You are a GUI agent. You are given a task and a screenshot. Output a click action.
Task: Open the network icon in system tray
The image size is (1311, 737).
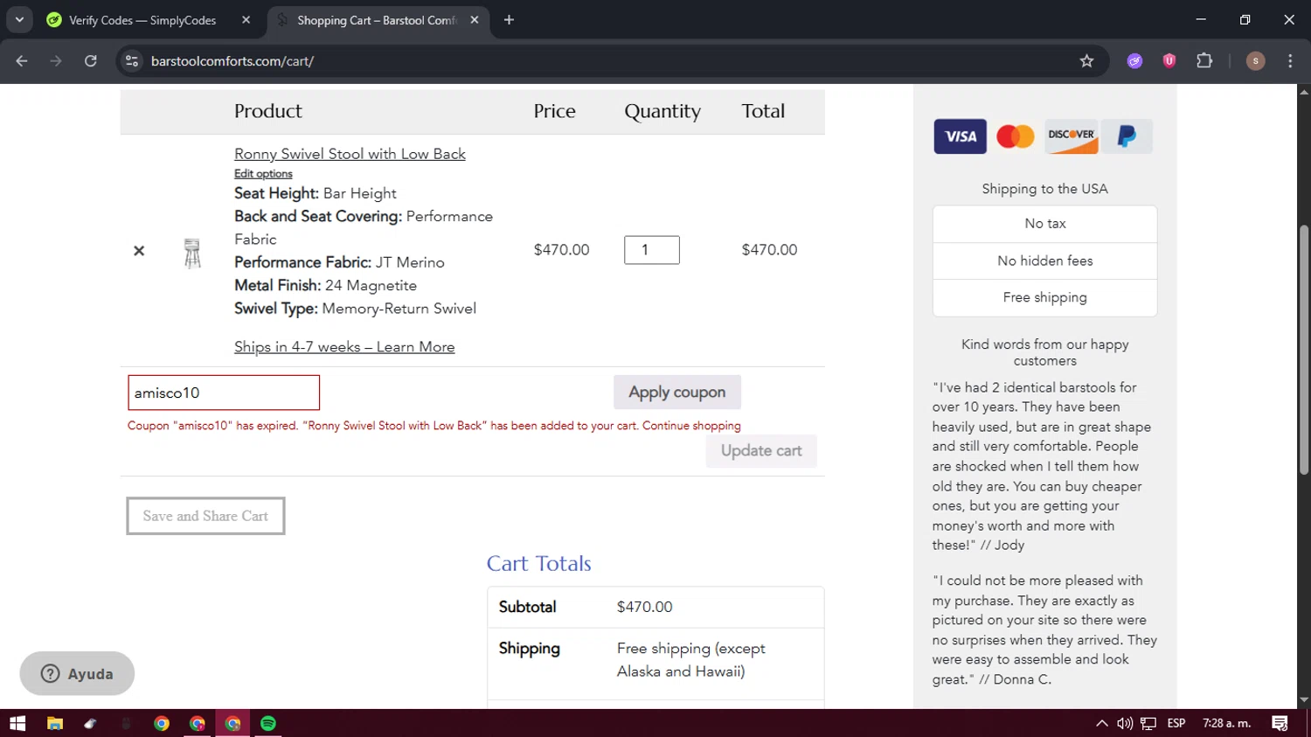1148,723
